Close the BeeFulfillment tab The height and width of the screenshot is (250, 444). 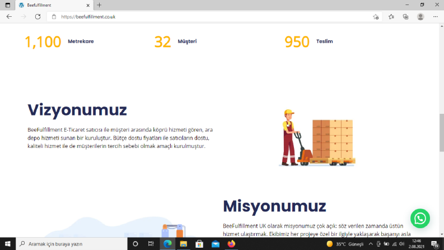pyautogui.click(x=88, y=5)
